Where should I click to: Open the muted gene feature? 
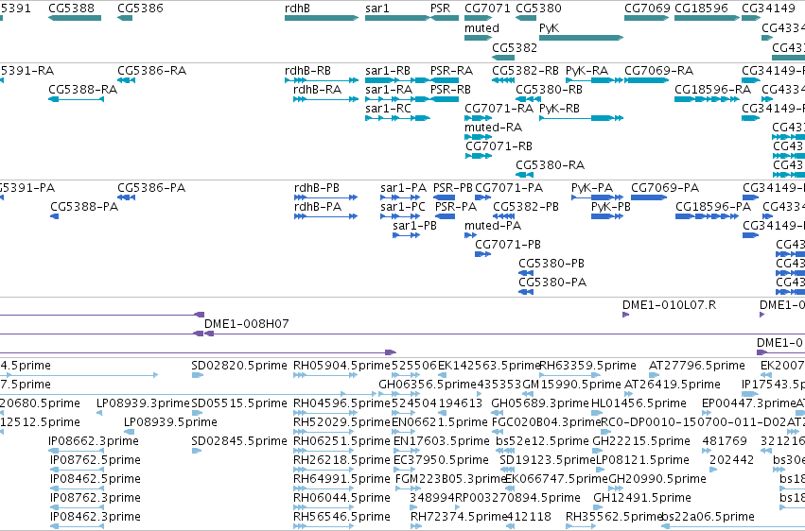pyautogui.click(x=478, y=38)
